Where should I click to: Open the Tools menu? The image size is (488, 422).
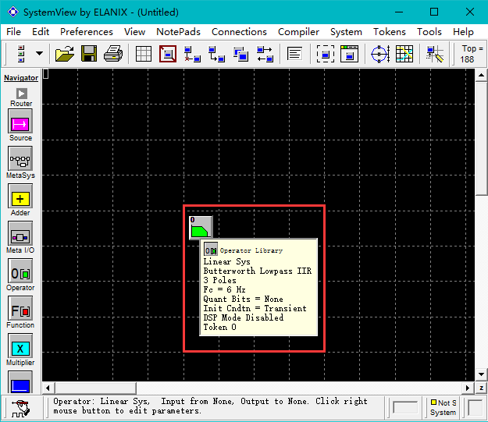click(429, 32)
